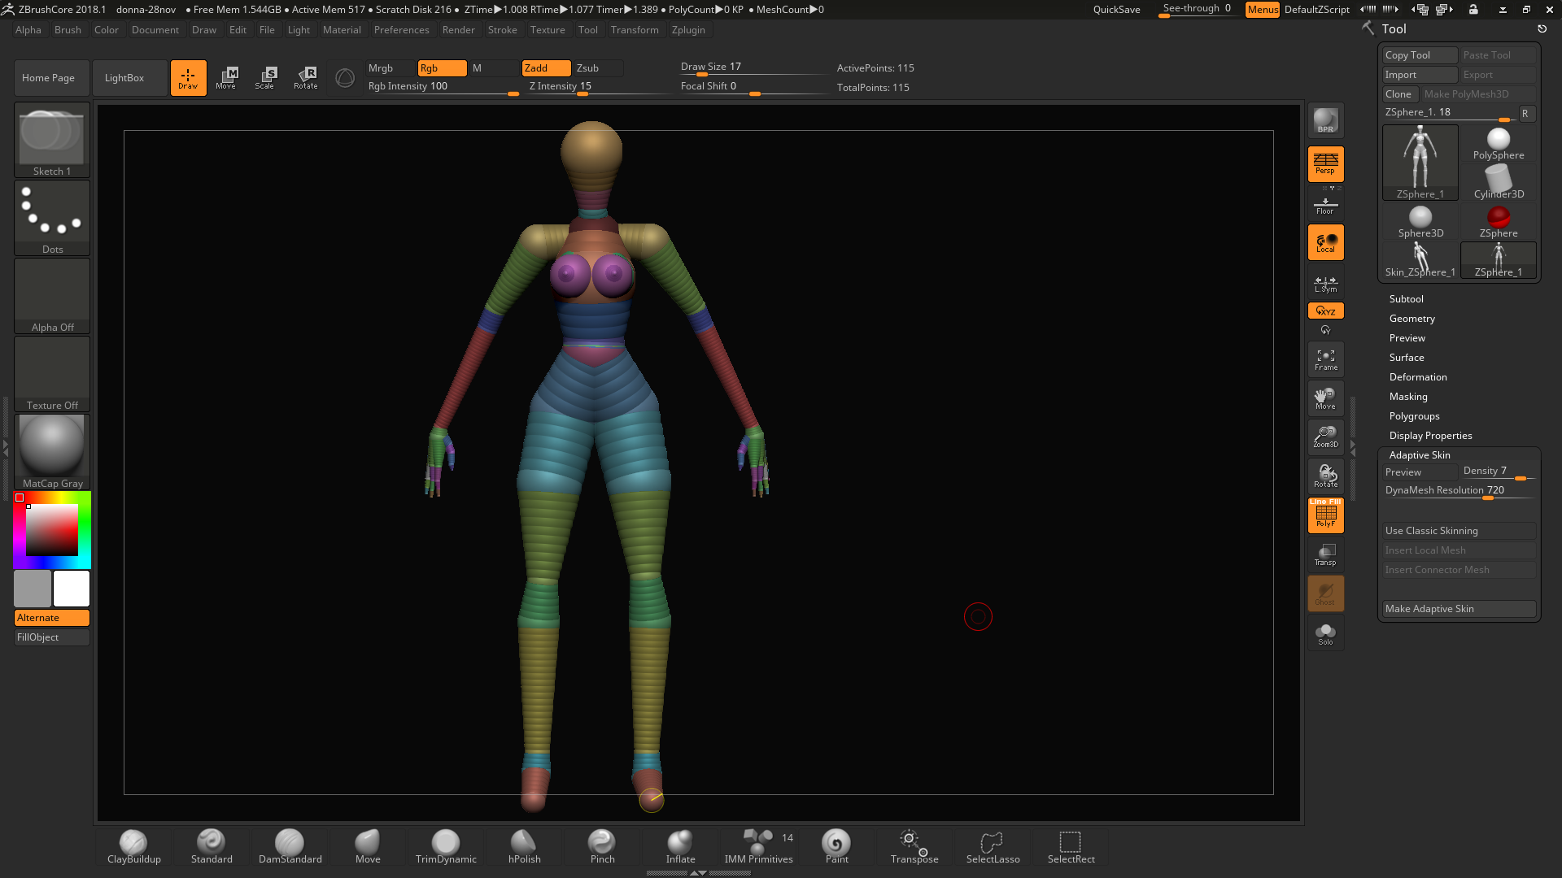Viewport: 1562px width, 878px height.
Task: Click Make Adaptive Skin button
Action: click(1458, 609)
